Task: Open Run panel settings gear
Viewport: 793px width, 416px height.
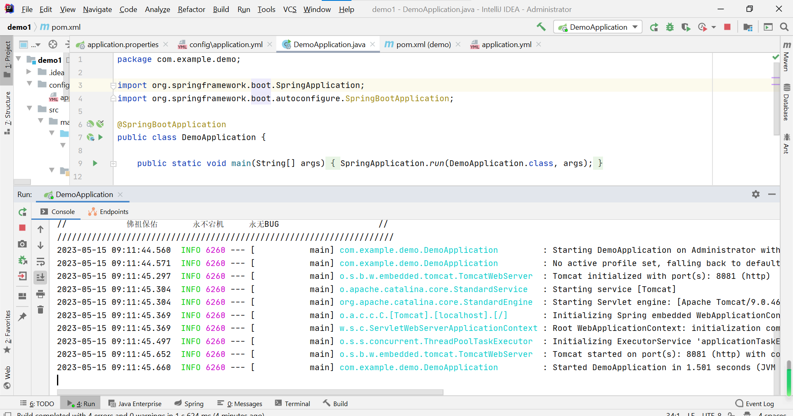Action: (756, 194)
